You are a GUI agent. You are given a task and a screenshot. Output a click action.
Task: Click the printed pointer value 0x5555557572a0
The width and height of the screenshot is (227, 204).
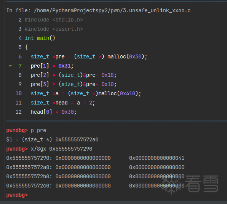(77, 139)
